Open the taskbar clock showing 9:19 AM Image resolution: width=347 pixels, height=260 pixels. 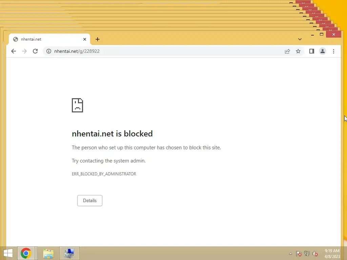[332, 254]
